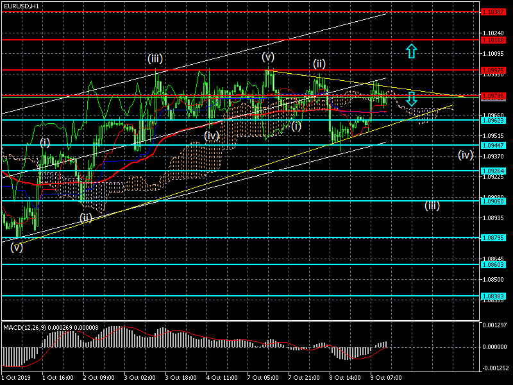This screenshot has width=513, height=385.
Task: Click the 1.09225 price scale value
Action: pos(493,177)
